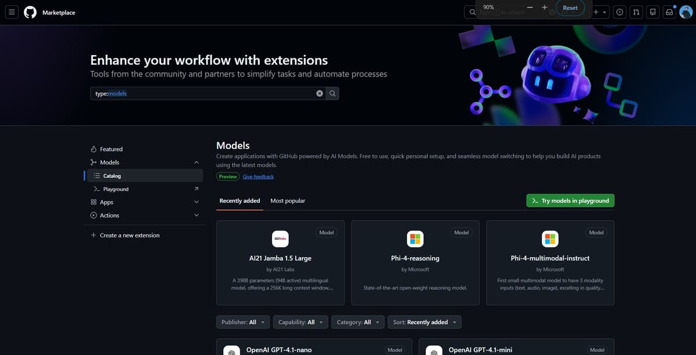Click 'by Microsoft' under Phi-4-reasoning
Image resolution: width=696 pixels, height=355 pixels.
point(415,269)
